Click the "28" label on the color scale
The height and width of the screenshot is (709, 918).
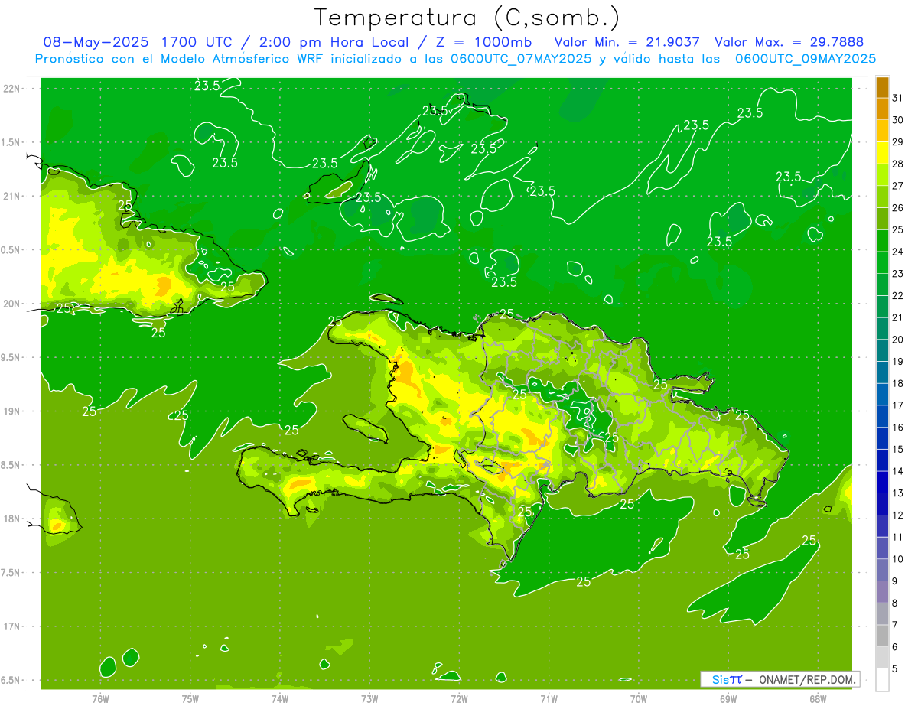pyautogui.click(x=898, y=164)
